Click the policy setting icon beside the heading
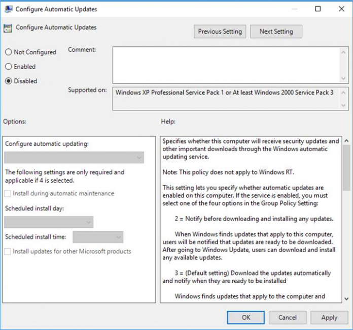 point(8,28)
